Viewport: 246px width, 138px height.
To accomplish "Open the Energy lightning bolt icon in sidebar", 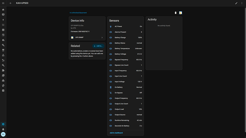I will (3, 20).
